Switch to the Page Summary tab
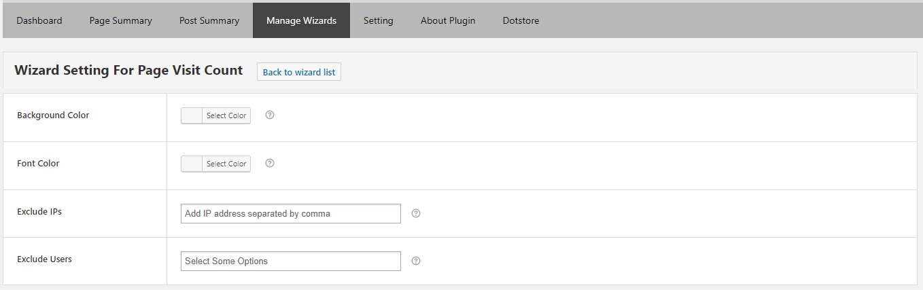The height and width of the screenshot is (290, 923). coord(121,20)
